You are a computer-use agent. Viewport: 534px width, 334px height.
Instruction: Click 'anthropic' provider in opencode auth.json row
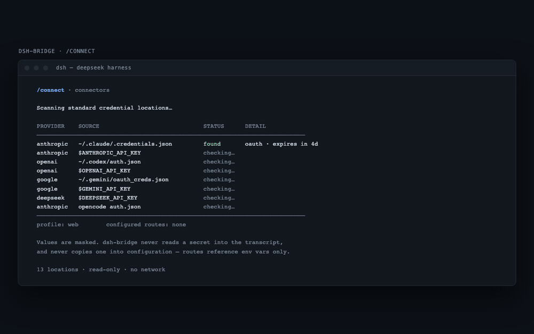point(52,206)
